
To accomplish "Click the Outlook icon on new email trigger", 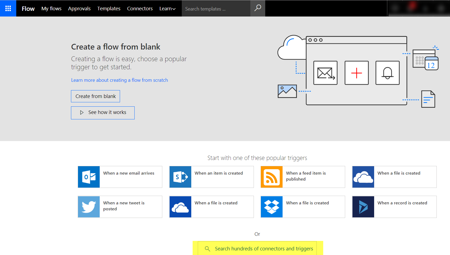I will (x=89, y=177).
